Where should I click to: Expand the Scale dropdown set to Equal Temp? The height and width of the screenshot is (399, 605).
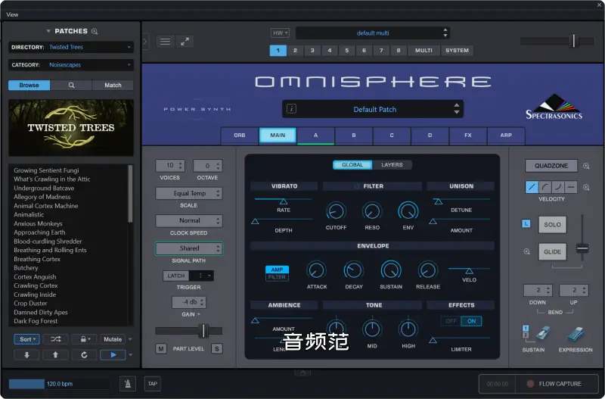189,194
